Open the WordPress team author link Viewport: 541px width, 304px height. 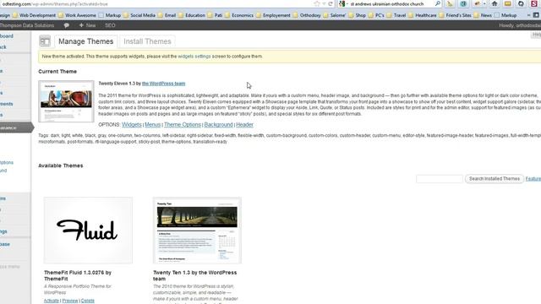tap(163, 84)
